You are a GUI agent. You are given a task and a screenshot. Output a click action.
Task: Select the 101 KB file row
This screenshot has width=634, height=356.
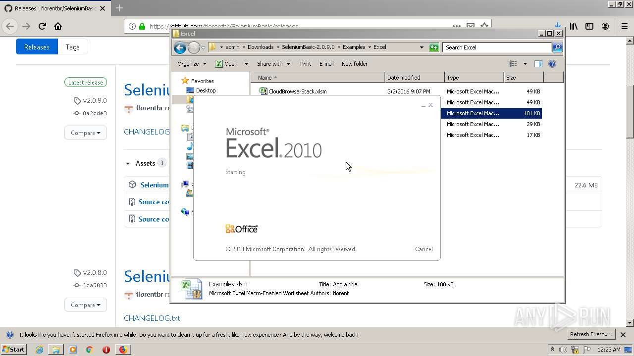pos(491,113)
